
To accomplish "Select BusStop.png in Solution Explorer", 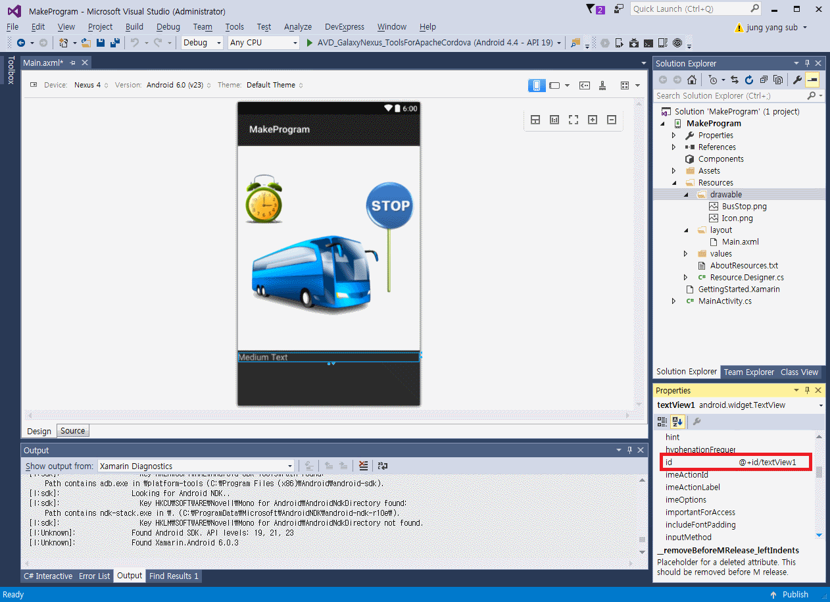I will (744, 206).
